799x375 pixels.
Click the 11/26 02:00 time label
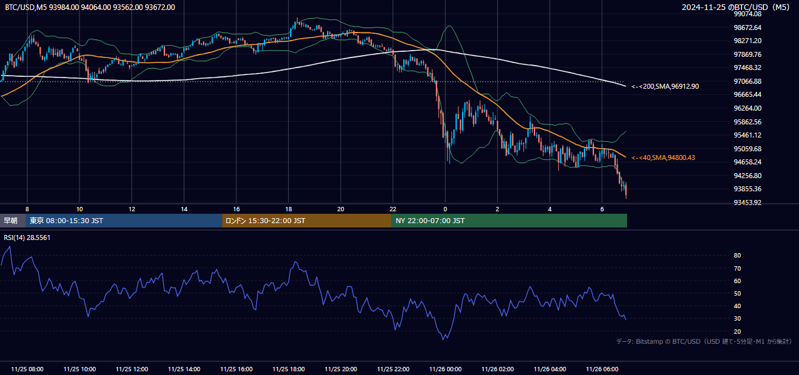[498, 369]
